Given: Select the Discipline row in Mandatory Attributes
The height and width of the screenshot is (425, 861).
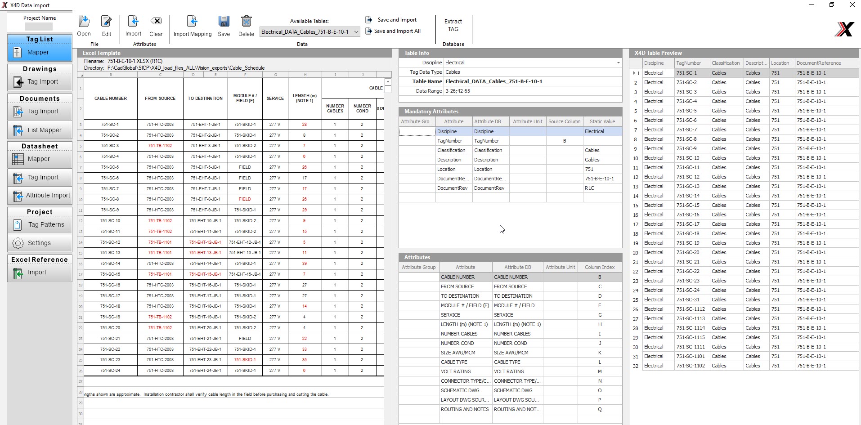Looking at the screenshot, I should click(511, 131).
